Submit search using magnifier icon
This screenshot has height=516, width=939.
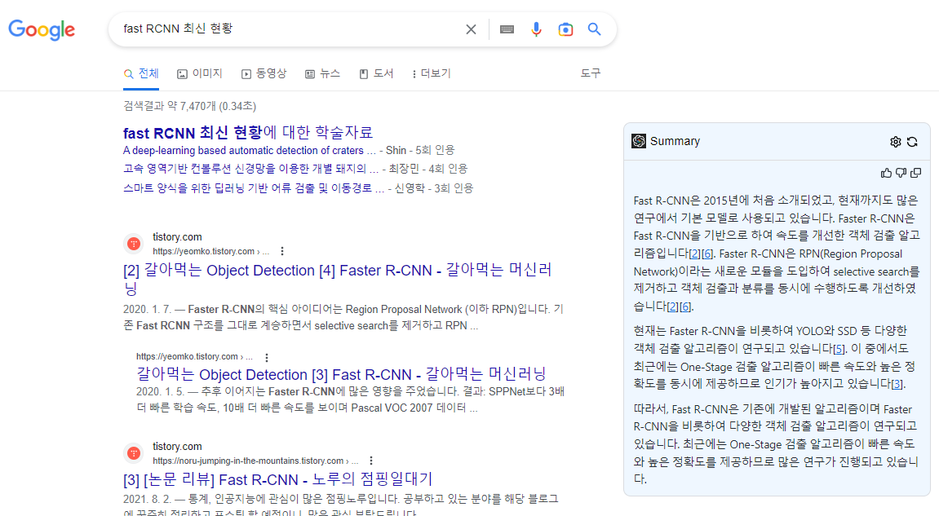pyautogui.click(x=594, y=29)
